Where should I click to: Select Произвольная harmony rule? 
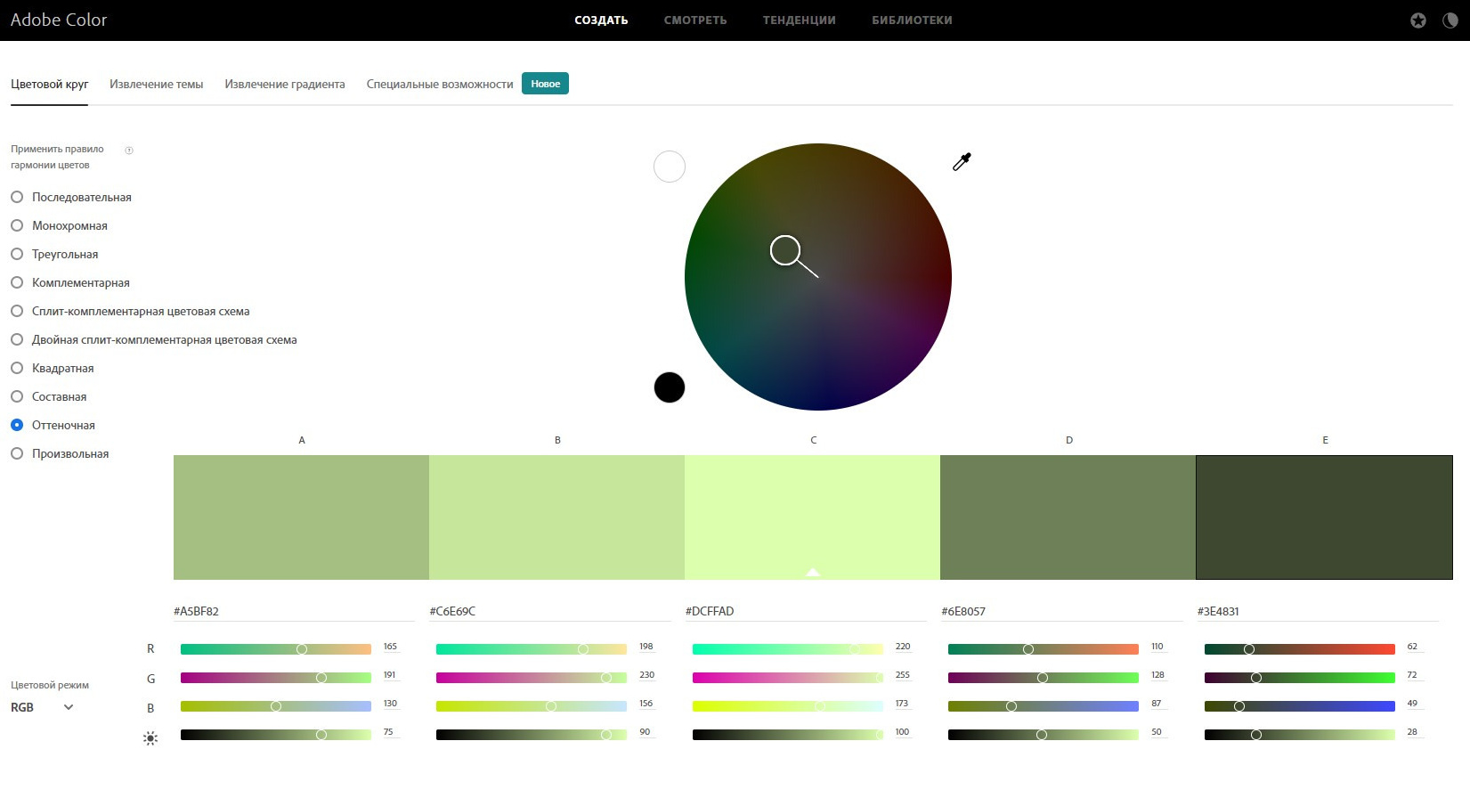(60, 453)
